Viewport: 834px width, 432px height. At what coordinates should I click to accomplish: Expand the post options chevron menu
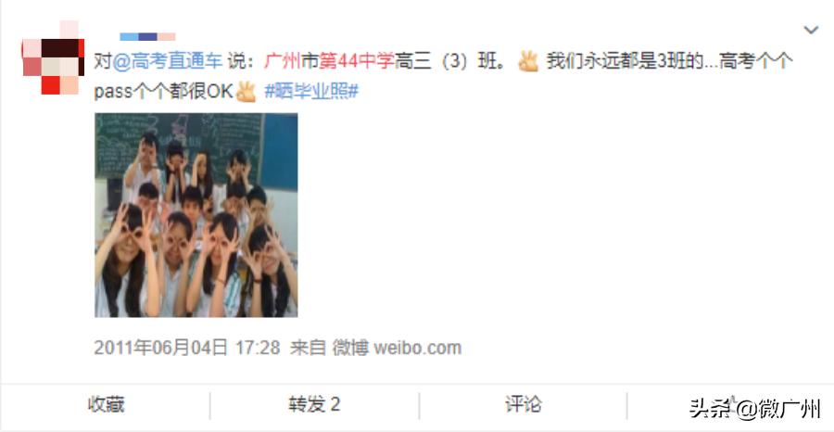click(811, 31)
